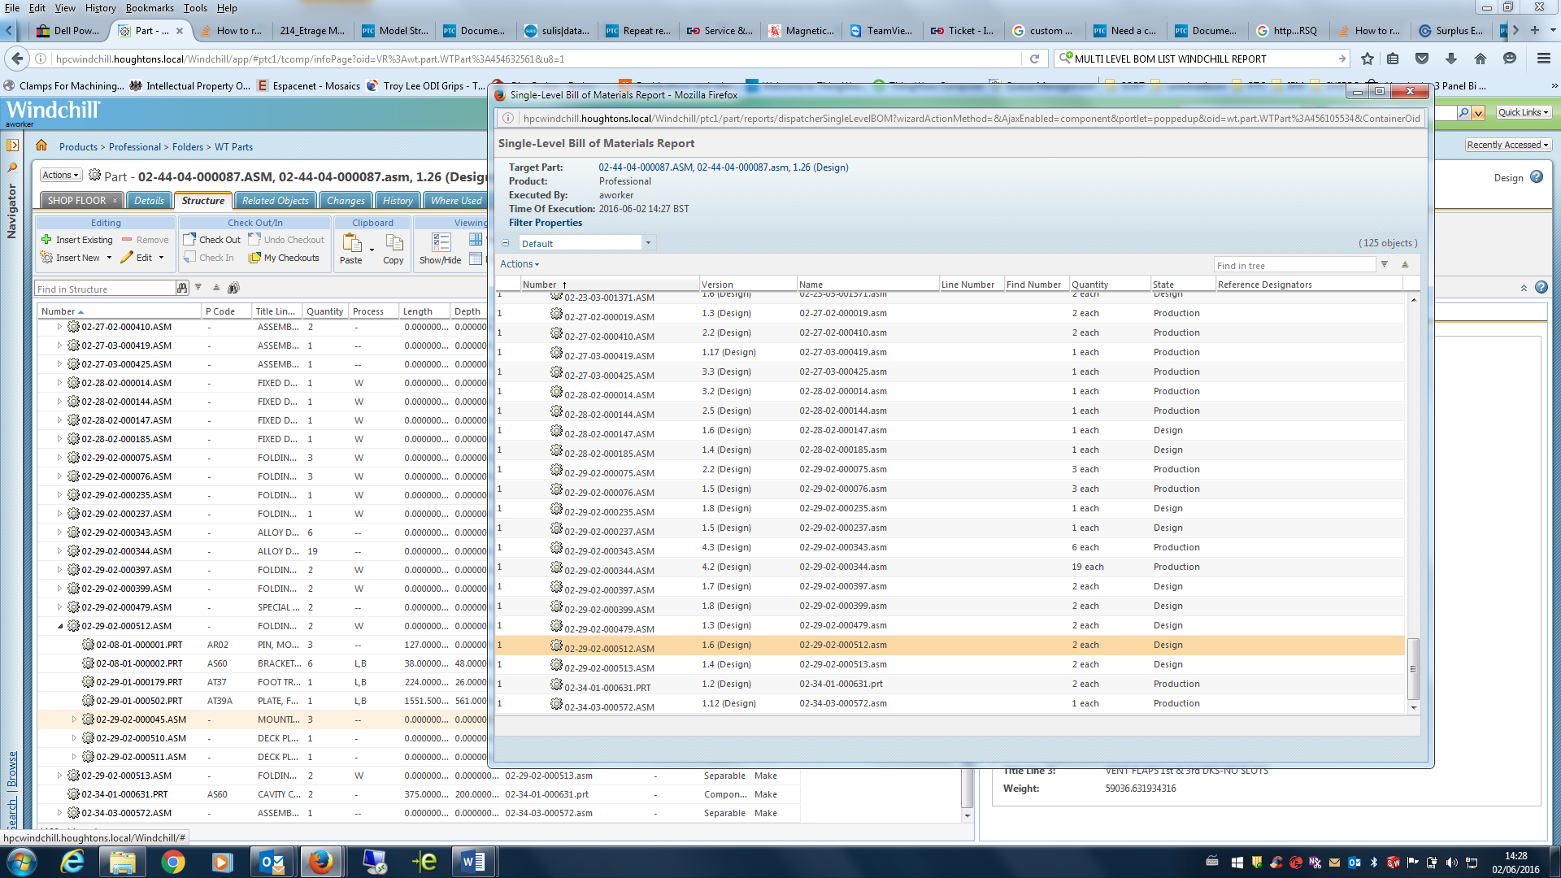The height and width of the screenshot is (878, 1561).
Task: Click the Windchill search magnifier button
Action: point(1464,113)
